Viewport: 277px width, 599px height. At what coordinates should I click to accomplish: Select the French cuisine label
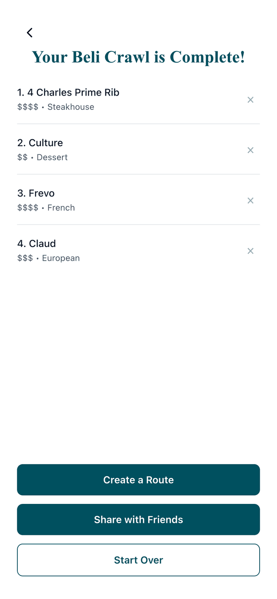(61, 208)
